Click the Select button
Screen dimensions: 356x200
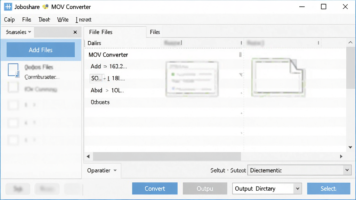pos(329,189)
